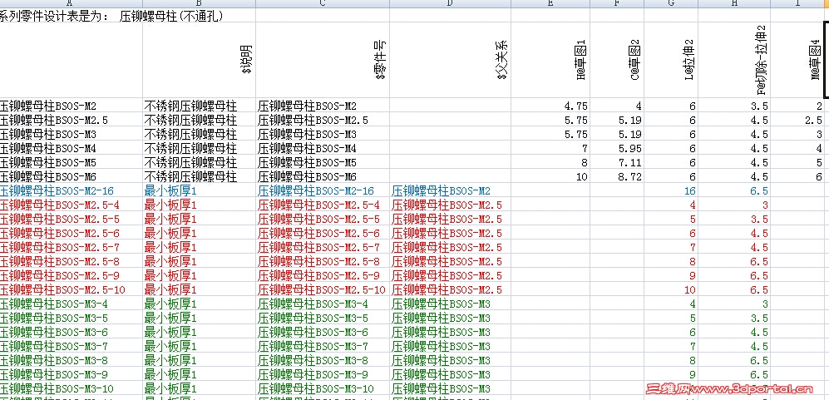Select column A cell 压铆螺母柱BSOS-M2.5-7
829x400 pixels.
tap(71, 247)
